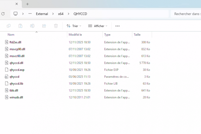Viewport: 201px width, 134px height.
Task: Click the Share toolbar icon
Action: pyautogui.click(x=44, y=26)
